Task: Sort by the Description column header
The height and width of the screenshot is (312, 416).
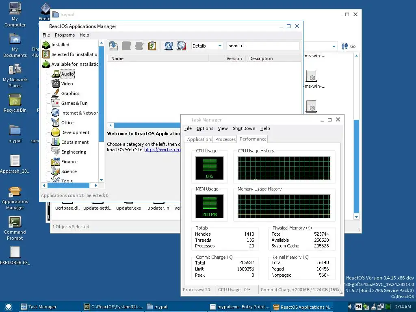Action: pyautogui.click(x=273, y=58)
